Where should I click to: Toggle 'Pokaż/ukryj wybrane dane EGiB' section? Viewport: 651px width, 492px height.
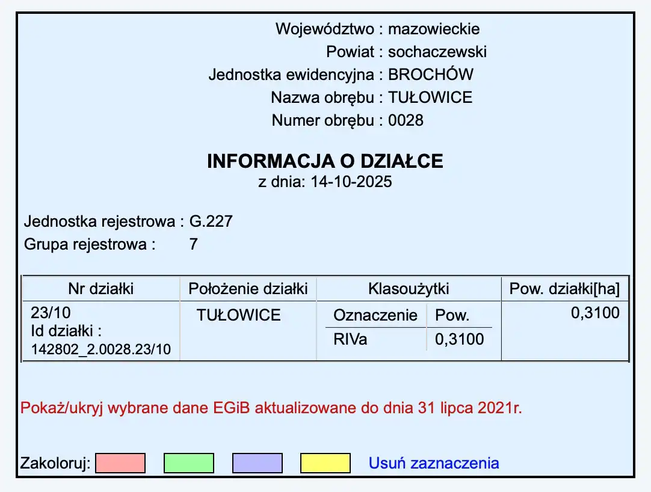(x=271, y=408)
